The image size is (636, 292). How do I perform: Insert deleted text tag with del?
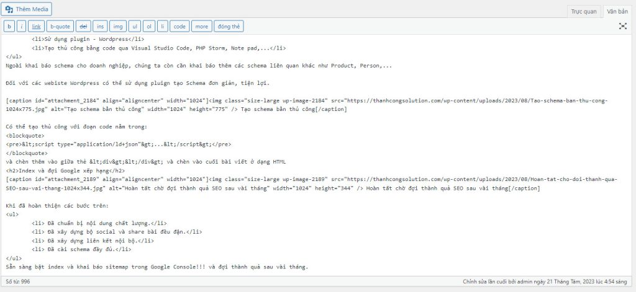tap(83, 26)
